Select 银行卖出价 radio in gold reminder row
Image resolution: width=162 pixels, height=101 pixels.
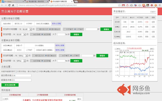[x=46, y=56]
